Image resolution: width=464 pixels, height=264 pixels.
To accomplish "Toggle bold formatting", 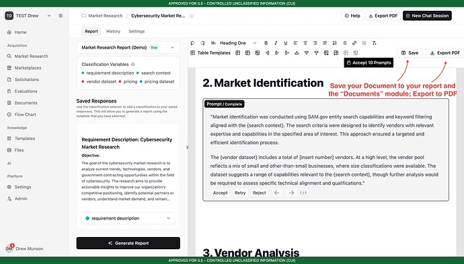I will (266, 43).
